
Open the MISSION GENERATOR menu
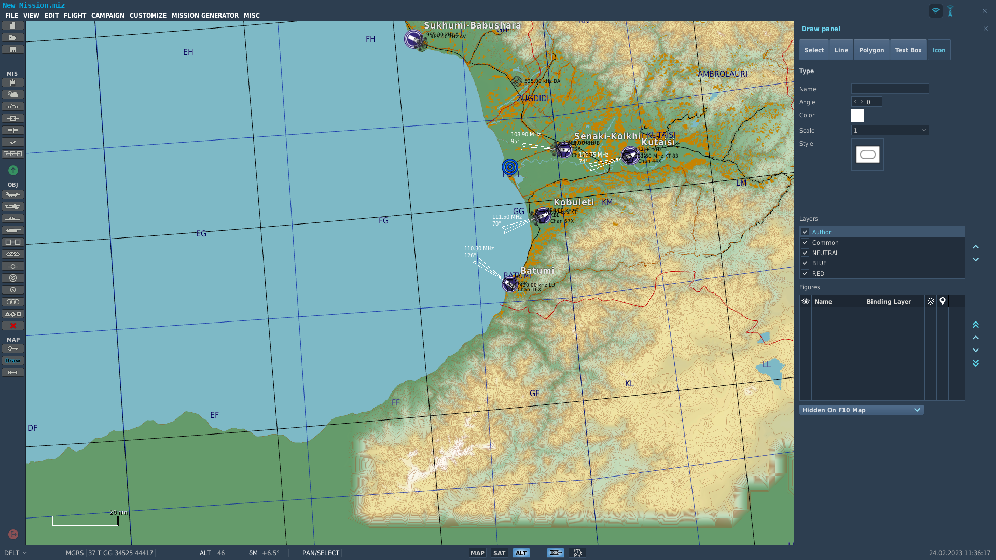(205, 16)
